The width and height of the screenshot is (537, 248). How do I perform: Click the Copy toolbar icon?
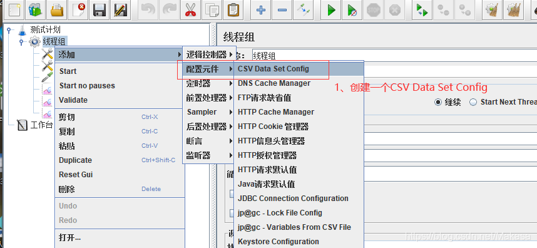coord(212,10)
